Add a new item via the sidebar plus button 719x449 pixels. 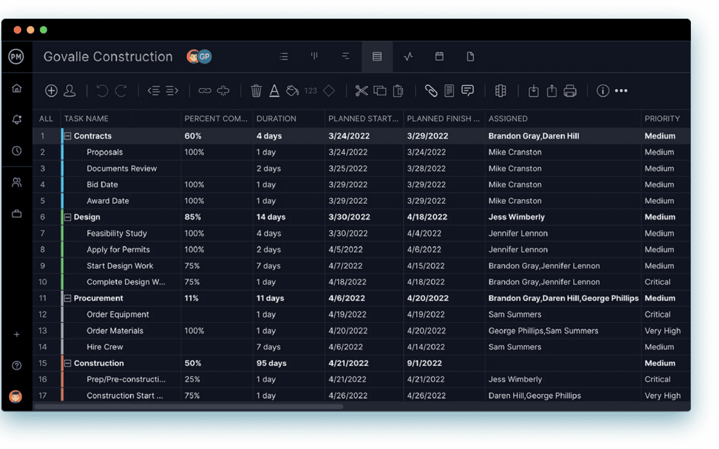(x=17, y=334)
